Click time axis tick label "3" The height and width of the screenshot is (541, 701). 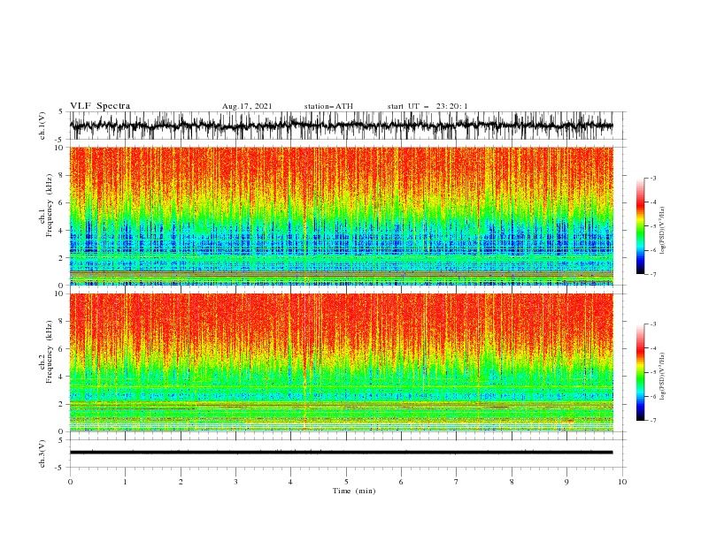click(235, 482)
